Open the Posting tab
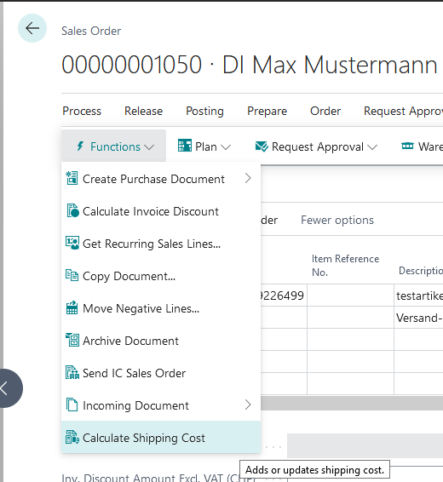 (204, 111)
